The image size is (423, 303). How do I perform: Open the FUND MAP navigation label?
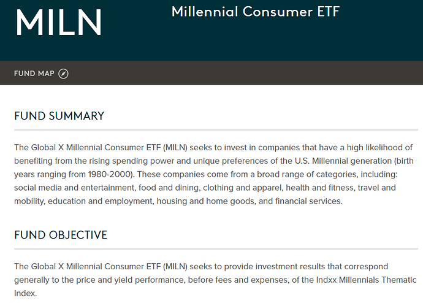(x=34, y=74)
